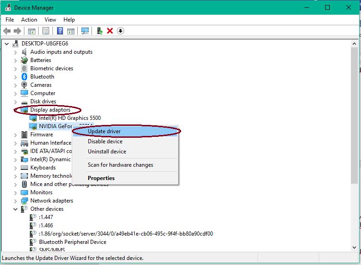Click the Device Manager title bar icon
The width and height of the screenshot is (361, 265).
(x=8, y=7)
